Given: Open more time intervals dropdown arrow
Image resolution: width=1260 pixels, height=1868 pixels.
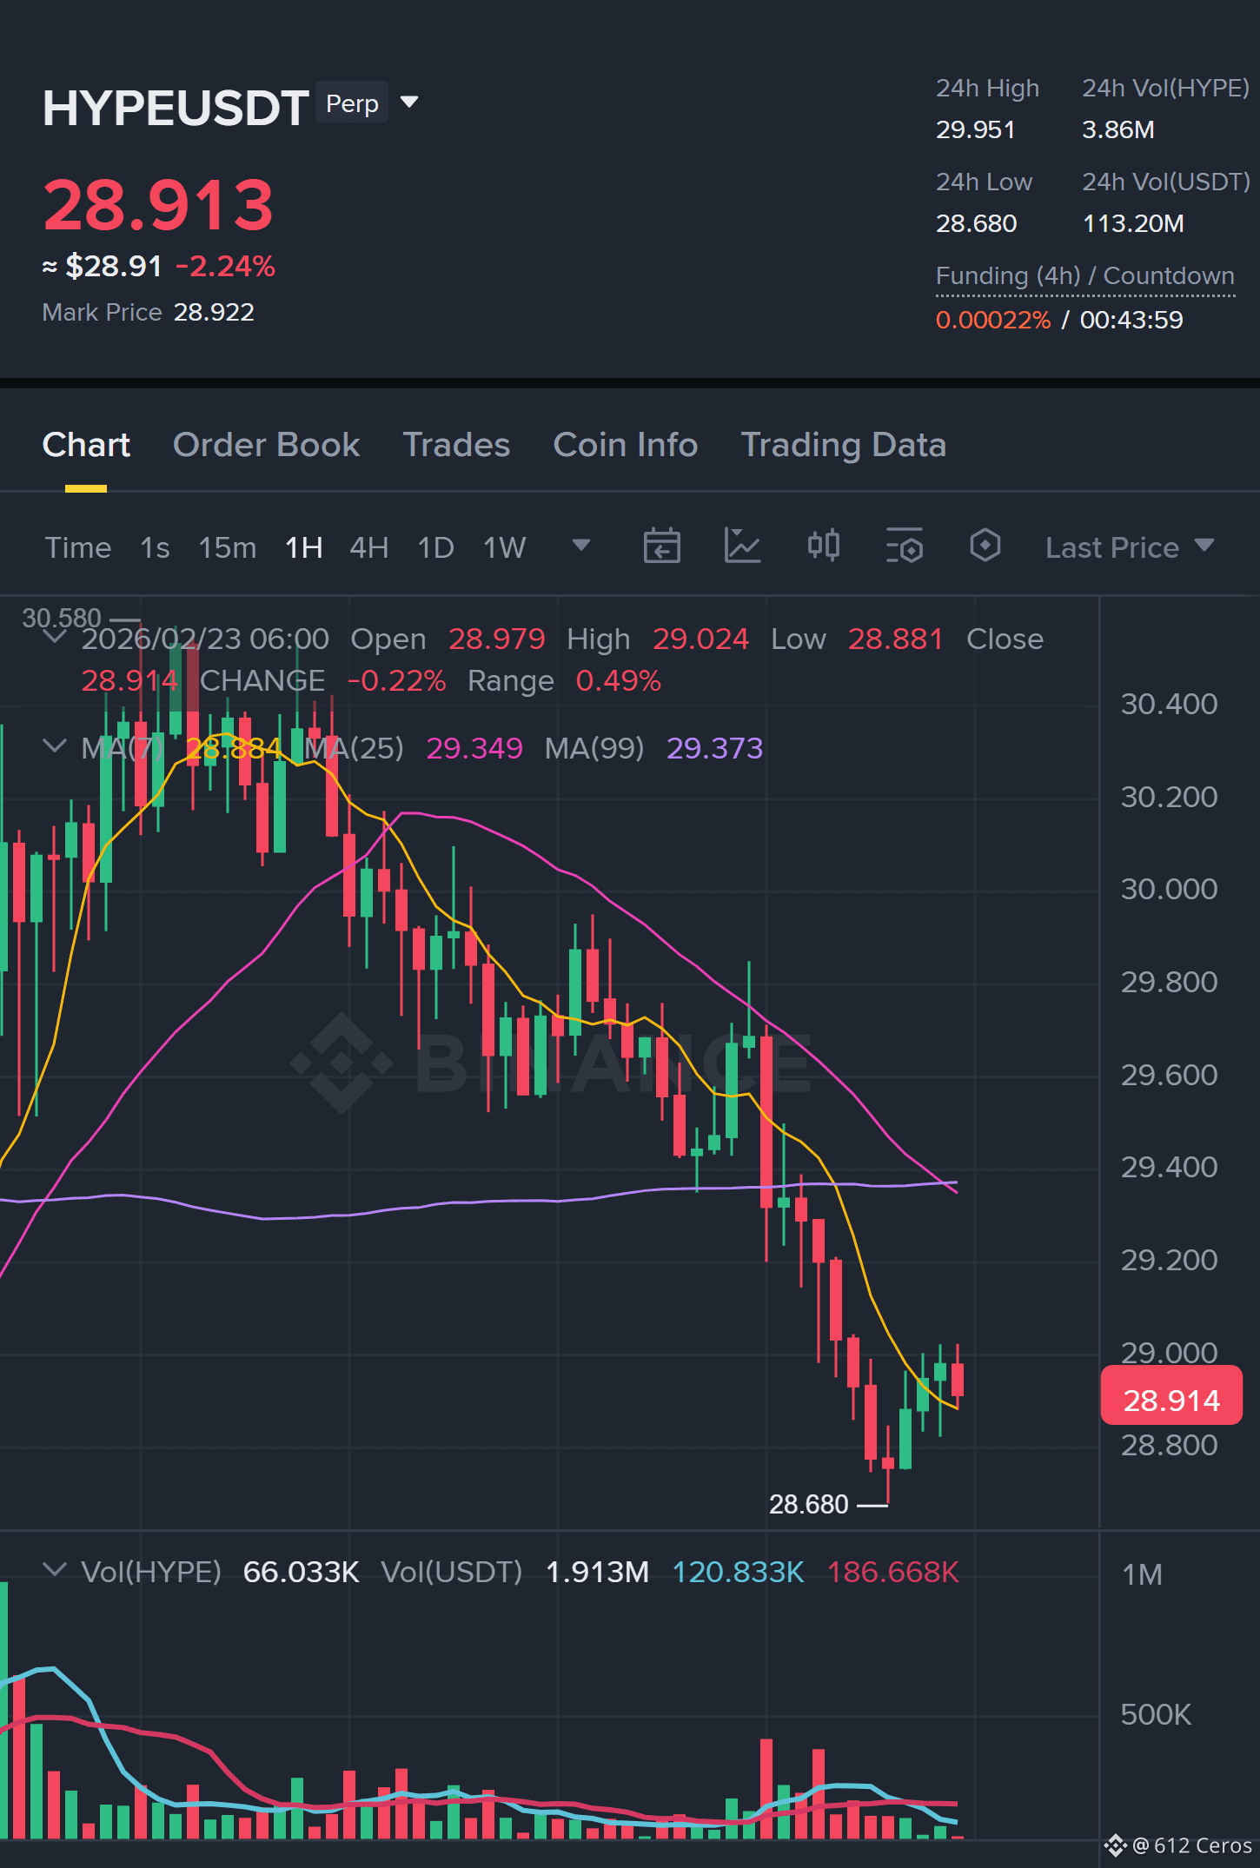Looking at the screenshot, I should pos(581,546).
